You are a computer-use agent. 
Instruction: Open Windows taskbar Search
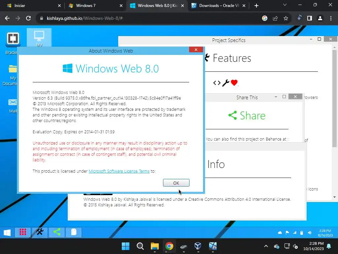[x=140, y=246]
